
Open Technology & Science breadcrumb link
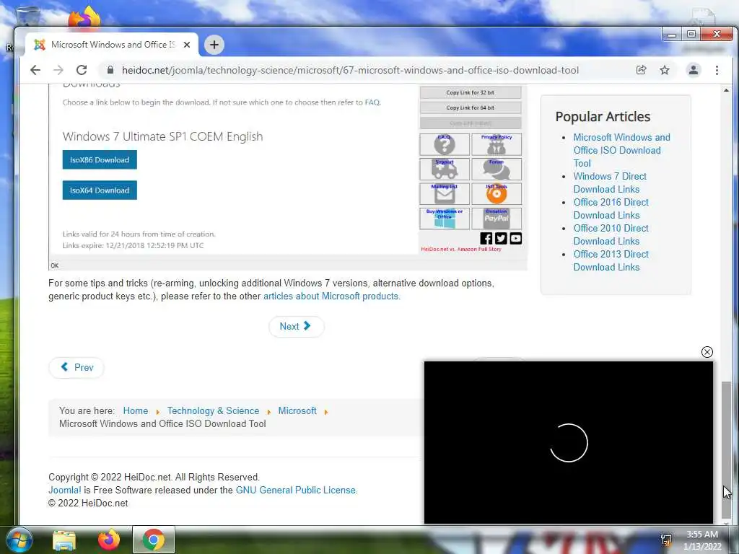213,410
